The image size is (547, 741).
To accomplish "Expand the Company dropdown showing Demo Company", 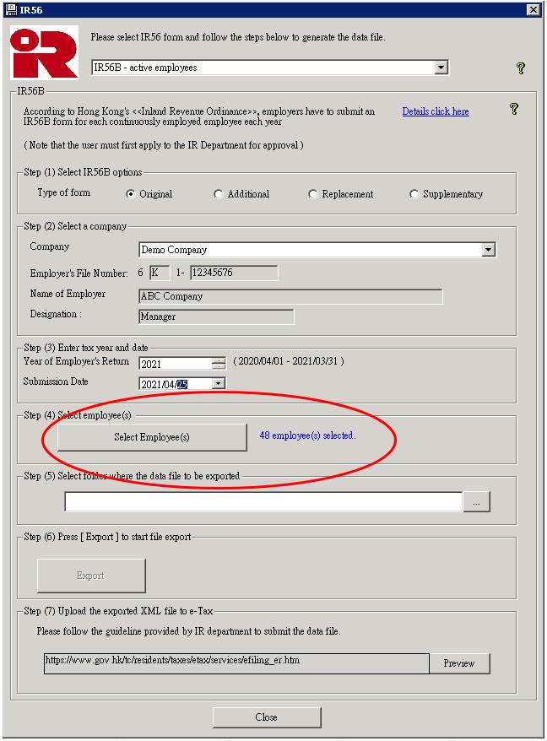I will (x=488, y=250).
